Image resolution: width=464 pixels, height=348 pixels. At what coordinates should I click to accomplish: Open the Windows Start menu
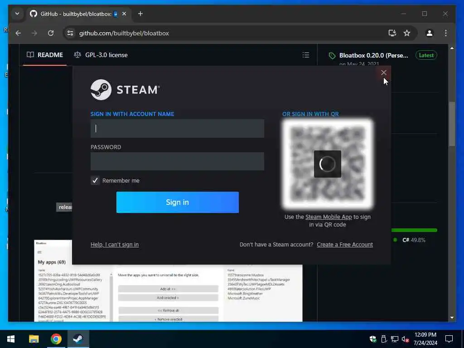click(x=11, y=339)
